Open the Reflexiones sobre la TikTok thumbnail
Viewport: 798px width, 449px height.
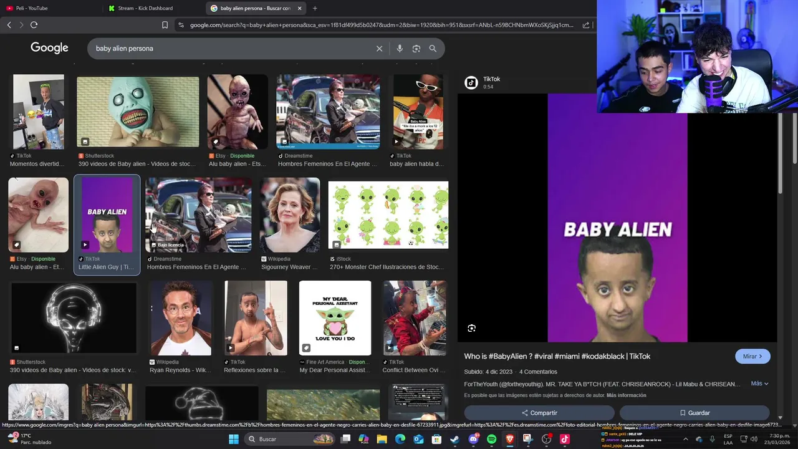(x=256, y=318)
